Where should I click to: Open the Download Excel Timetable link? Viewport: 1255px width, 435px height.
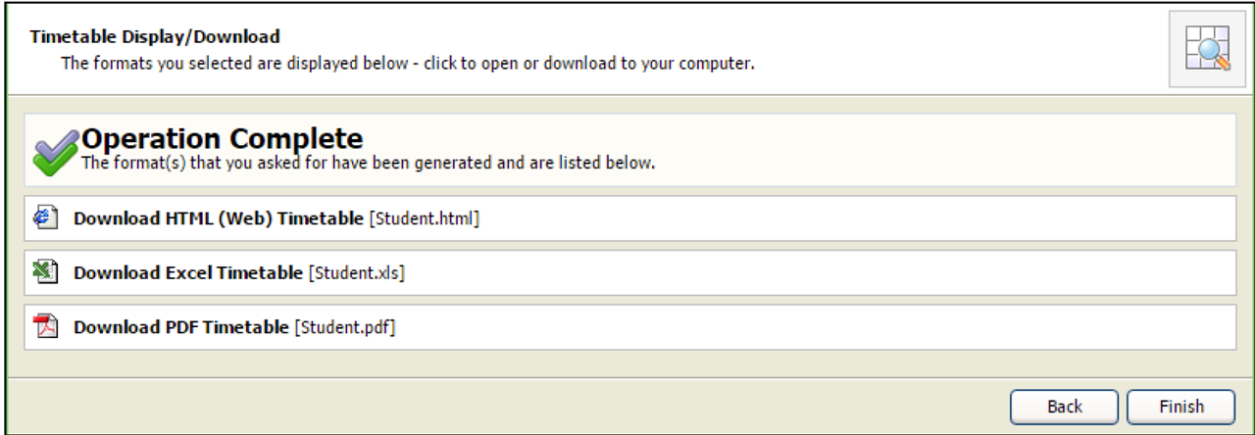[188, 273]
